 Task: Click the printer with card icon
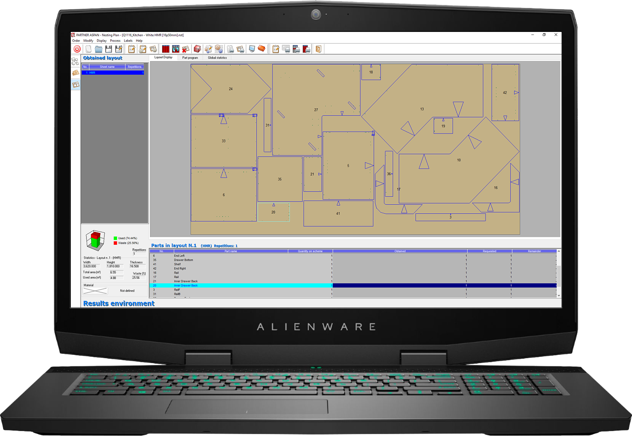(x=286, y=49)
